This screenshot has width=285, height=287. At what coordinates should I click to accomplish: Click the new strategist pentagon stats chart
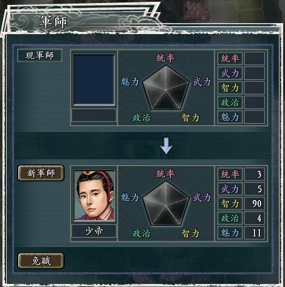166,204
